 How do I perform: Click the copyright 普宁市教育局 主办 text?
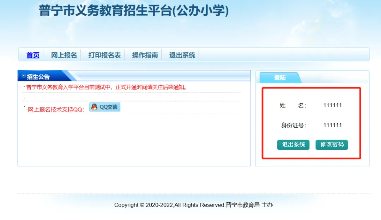[249, 205]
